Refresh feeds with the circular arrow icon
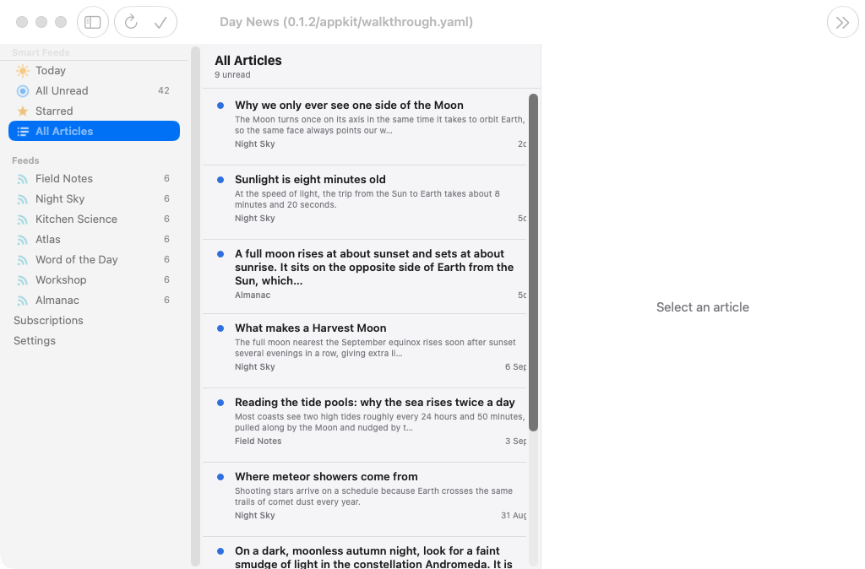865x569 pixels. (x=131, y=22)
